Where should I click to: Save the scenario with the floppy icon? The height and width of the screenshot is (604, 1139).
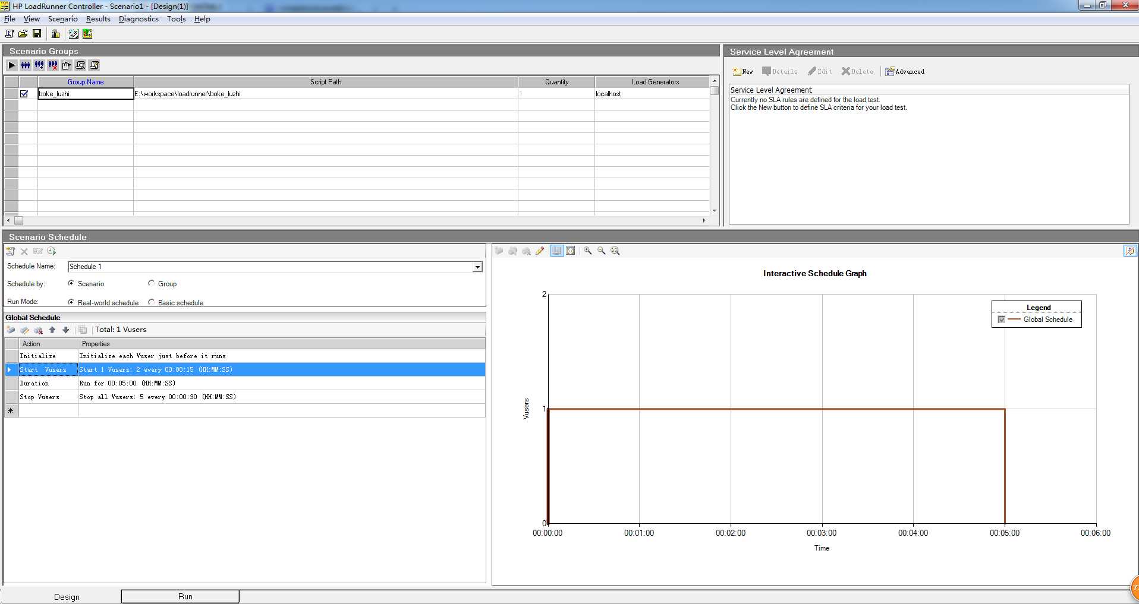37,34
